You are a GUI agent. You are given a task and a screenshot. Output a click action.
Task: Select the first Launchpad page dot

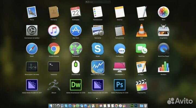coord(97,98)
